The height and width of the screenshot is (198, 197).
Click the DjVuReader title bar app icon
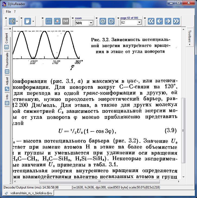click(x=4, y=4)
